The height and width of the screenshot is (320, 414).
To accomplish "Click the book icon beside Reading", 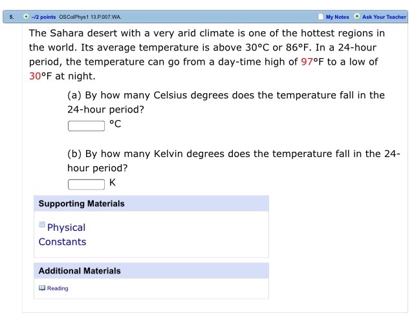I will pos(42,288).
